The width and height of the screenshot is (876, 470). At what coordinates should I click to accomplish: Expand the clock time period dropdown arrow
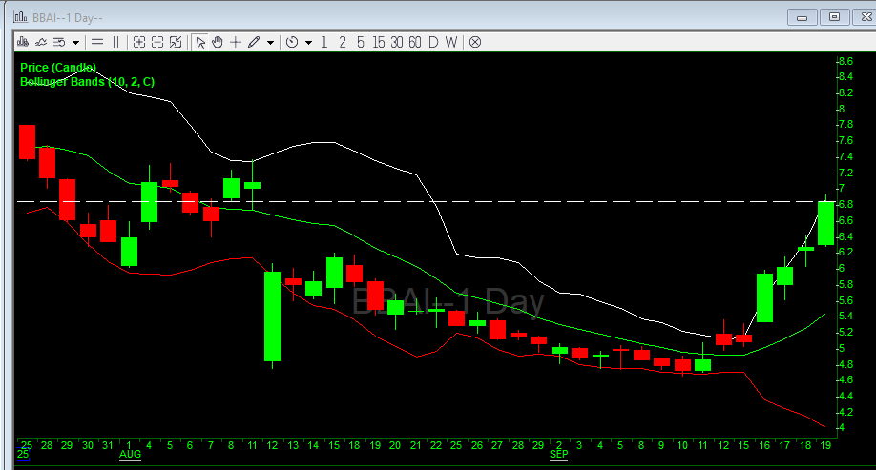308,42
